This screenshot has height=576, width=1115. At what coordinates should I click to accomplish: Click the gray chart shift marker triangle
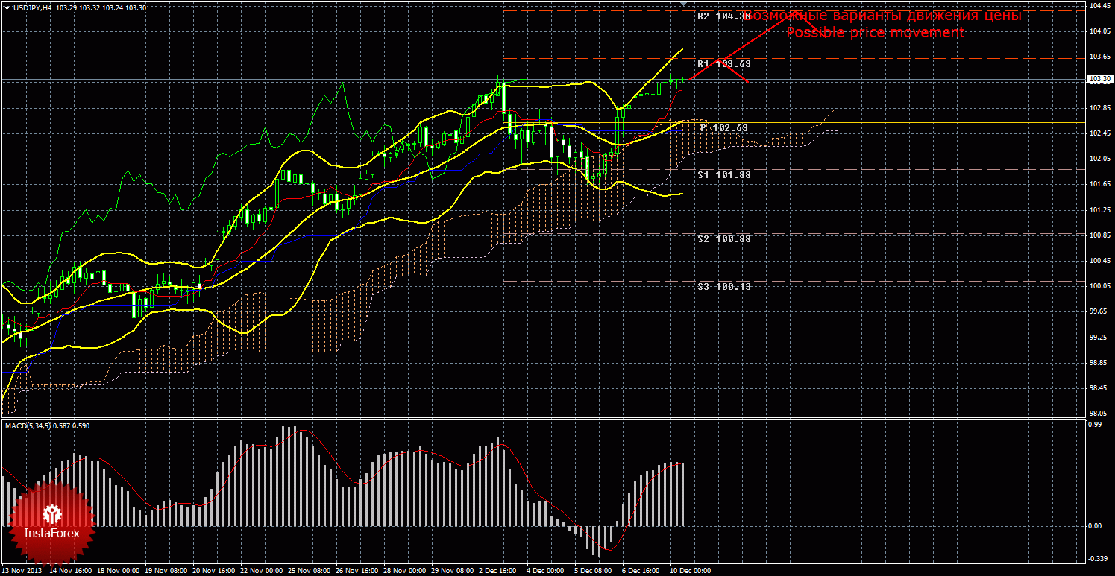685,4
